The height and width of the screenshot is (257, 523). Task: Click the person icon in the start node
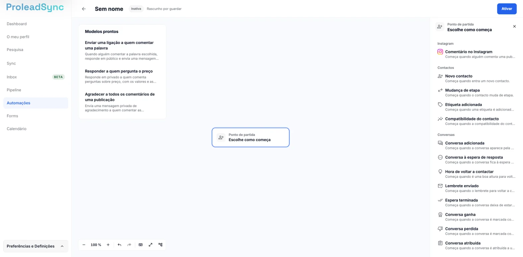point(221,137)
